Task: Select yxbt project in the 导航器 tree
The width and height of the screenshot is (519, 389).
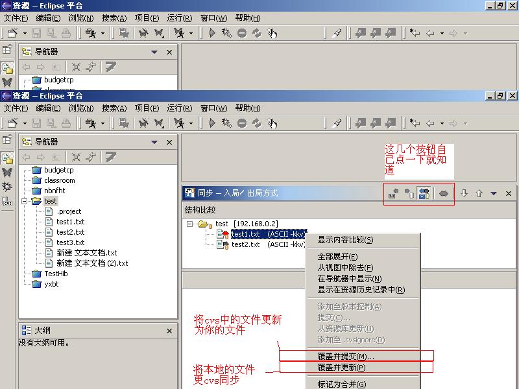Action: pos(51,284)
